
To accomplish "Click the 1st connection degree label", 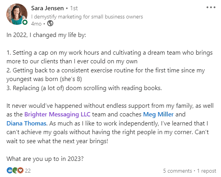I will [x=74, y=8].
